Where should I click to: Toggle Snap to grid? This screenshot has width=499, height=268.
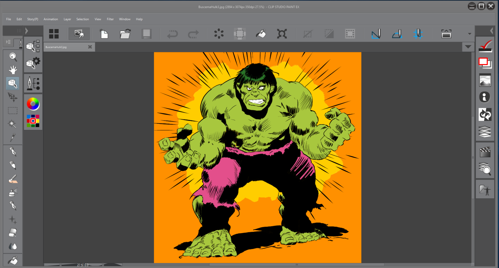click(418, 34)
